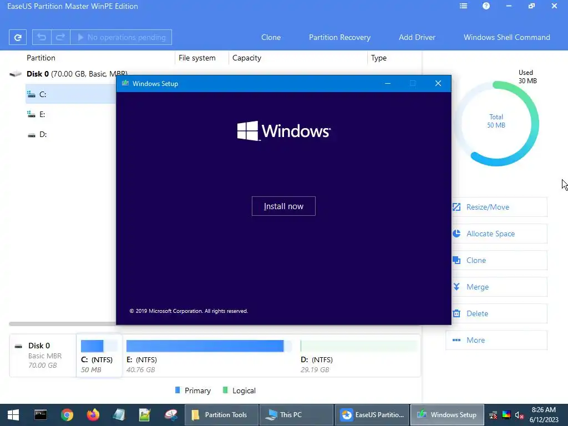The height and width of the screenshot is (426, 568).
Task: Open the EaseUS list menu icon
Action: (463, 6)
